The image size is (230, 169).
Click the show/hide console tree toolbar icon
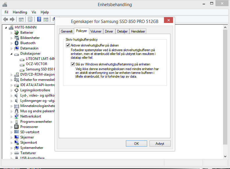point(21,19)
